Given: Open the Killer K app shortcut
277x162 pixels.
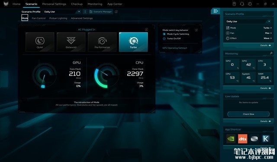Looking at the screenshot, I should pos(266,139).
